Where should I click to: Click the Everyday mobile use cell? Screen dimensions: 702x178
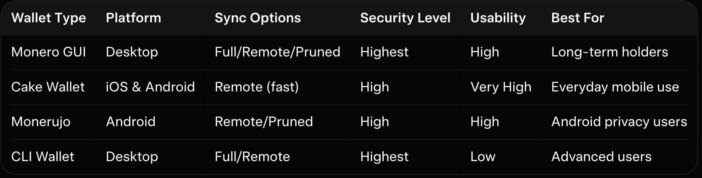pos(615,87)
